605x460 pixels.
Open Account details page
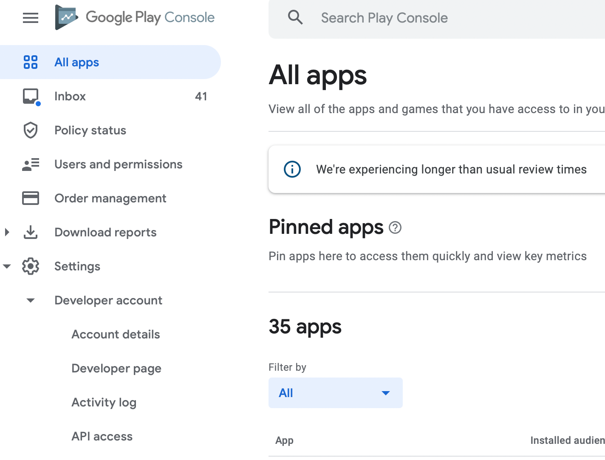pyautogui.click(x=116, y=334)
